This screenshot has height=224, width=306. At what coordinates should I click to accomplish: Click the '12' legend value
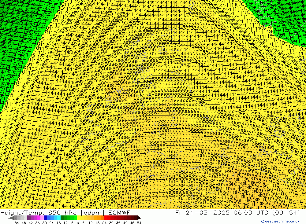tap(91, 223)
